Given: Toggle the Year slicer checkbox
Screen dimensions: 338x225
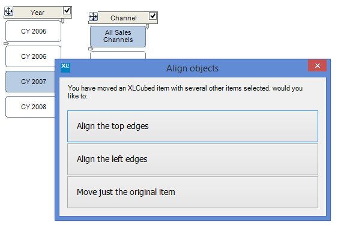Looking at the screenshot, I should point(67,10).
